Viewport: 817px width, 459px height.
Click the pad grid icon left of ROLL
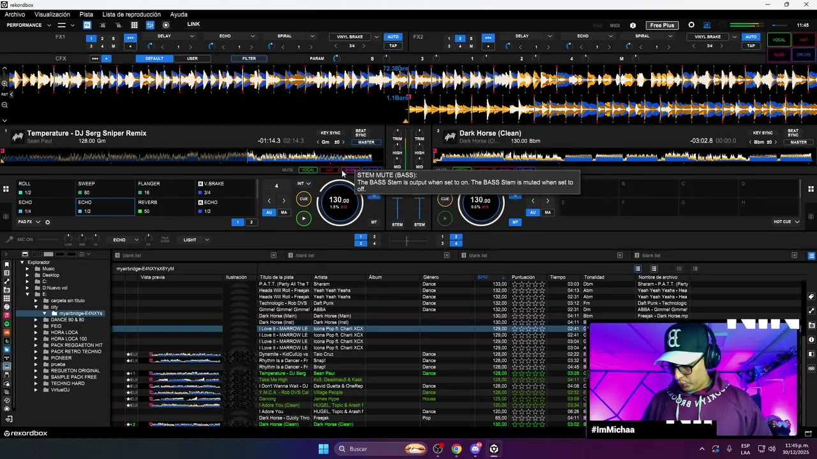click(x=6, y=189)
